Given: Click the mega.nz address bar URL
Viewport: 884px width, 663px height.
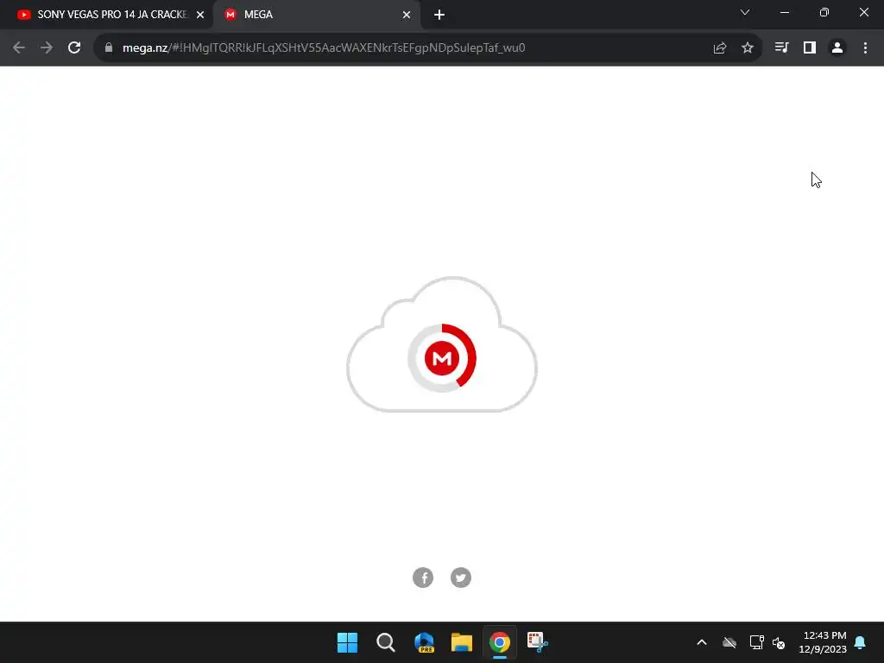Looking at the screenshot, I should pos(324,48).
